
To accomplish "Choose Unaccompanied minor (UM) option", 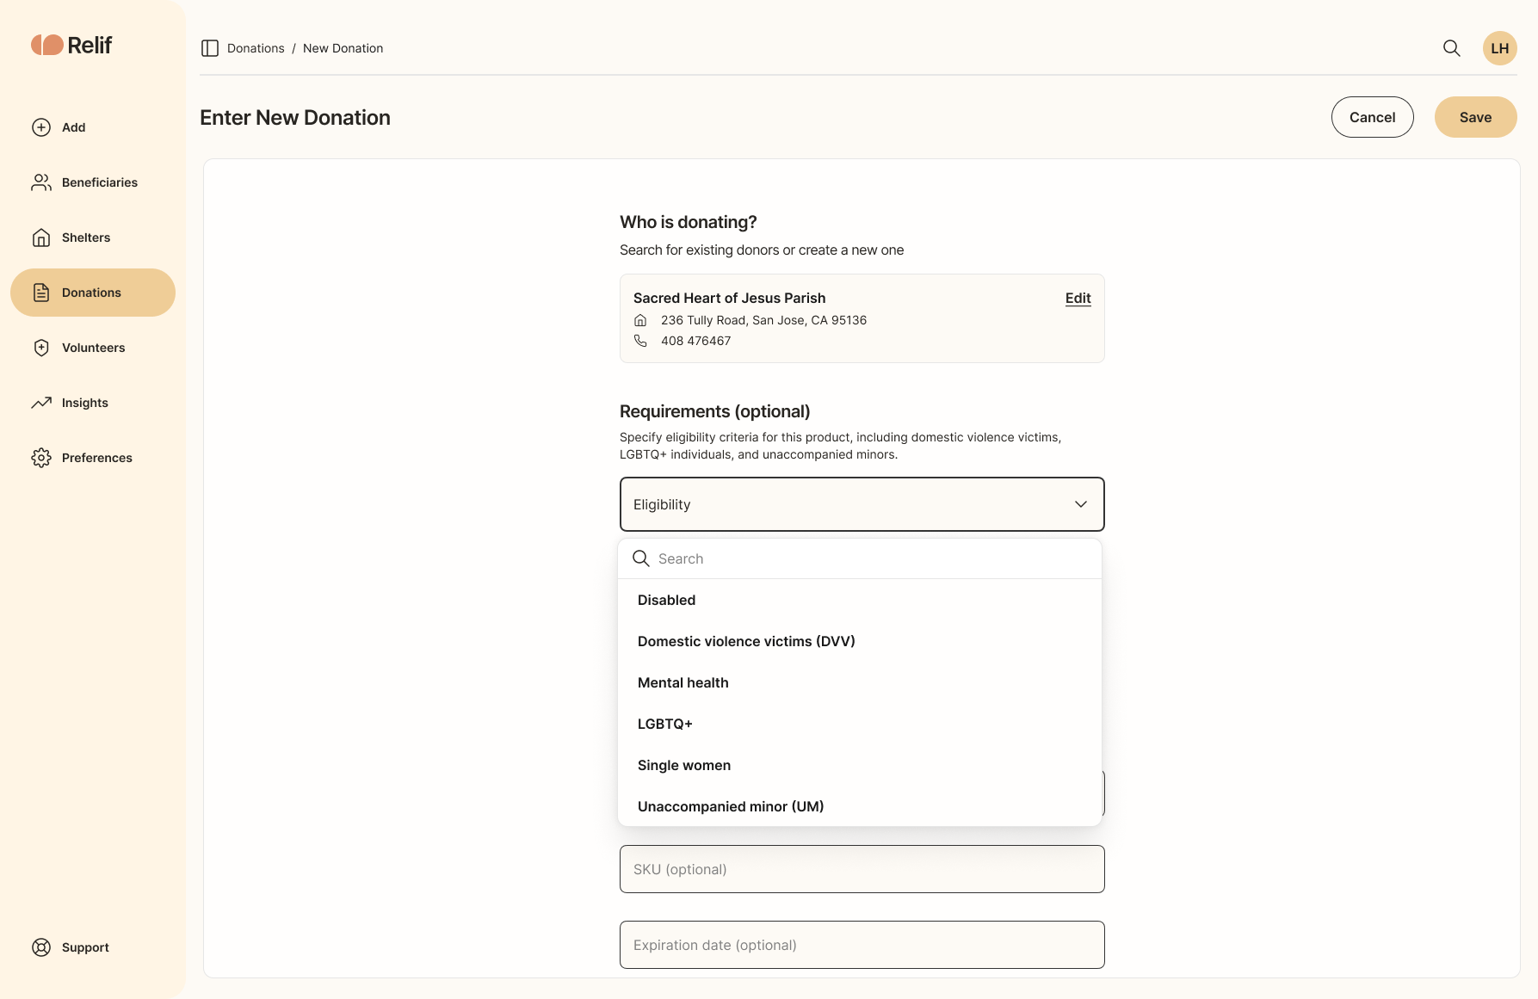I will click(x=860, y=806).
